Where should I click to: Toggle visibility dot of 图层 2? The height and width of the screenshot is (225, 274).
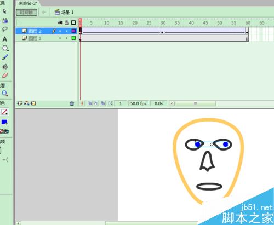[60, 31]
